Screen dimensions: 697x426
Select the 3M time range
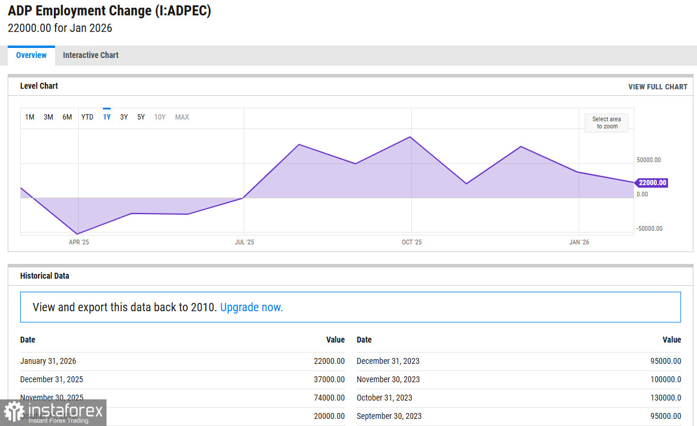[x=49, y=117]
